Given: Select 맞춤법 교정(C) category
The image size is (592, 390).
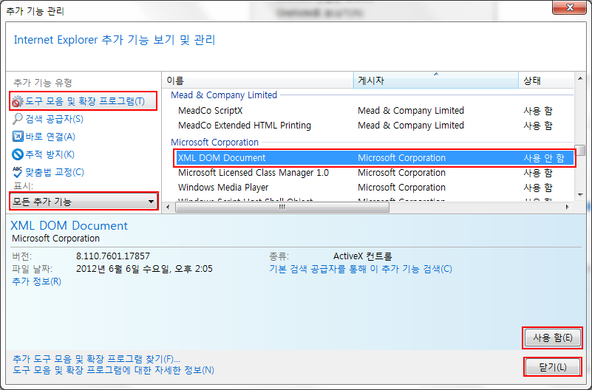Looking at the screenshot, I should click(48, 172).
